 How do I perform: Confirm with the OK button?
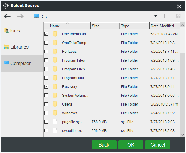131,145
